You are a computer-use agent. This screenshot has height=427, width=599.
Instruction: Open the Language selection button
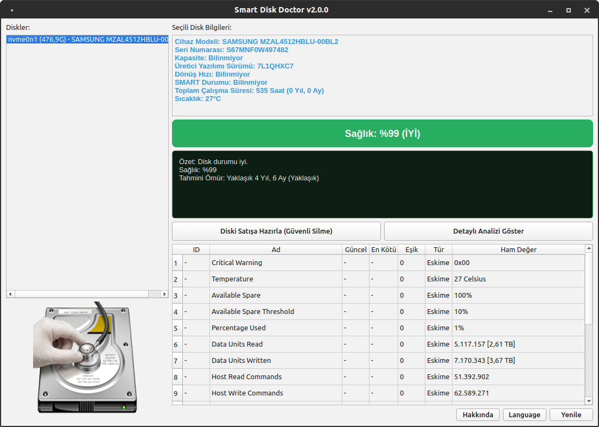tap(524, 415)
